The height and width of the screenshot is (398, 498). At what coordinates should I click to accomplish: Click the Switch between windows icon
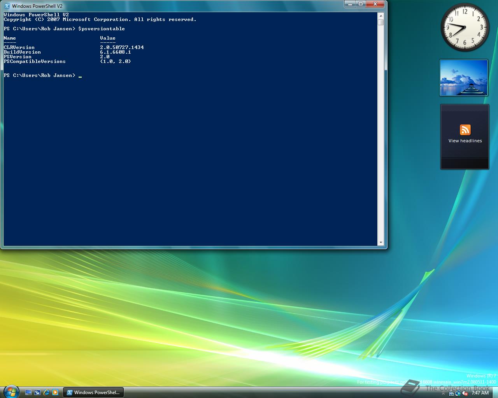pyautogui.click(x=37, y=393)
